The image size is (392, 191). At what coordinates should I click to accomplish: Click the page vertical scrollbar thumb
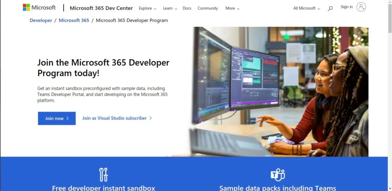click(x=390, y=18)
